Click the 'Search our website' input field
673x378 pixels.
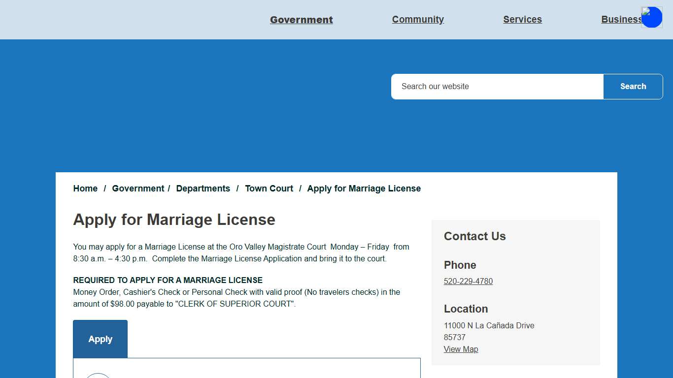click(497, 86)
